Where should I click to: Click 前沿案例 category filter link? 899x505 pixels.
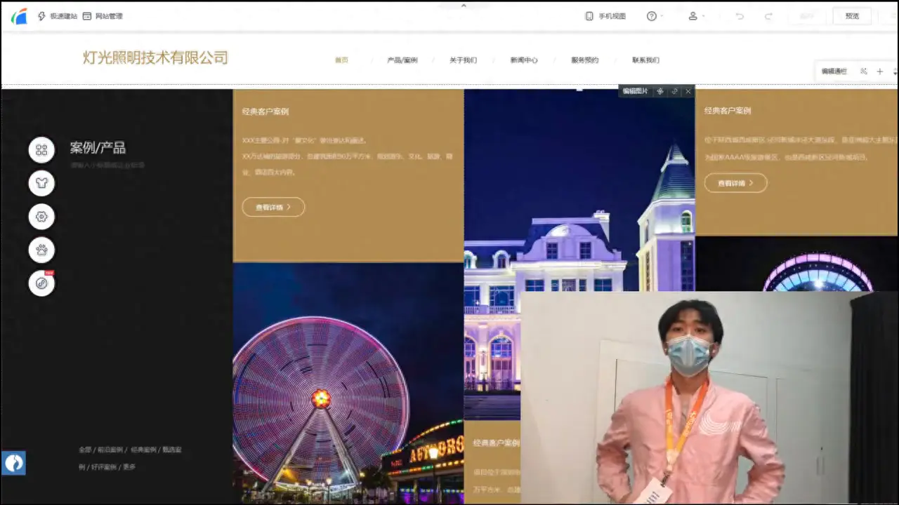110,450
